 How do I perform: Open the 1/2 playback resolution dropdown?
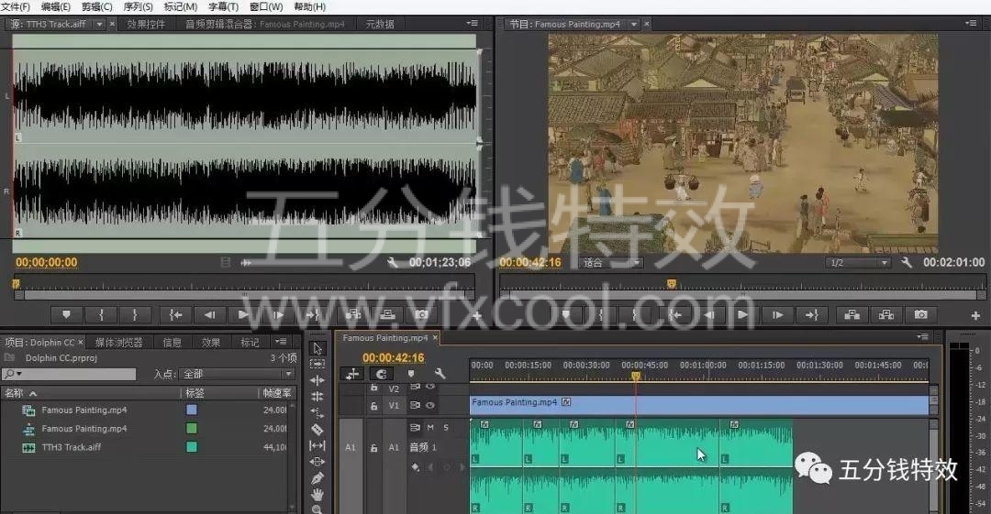tap(858, 263)
